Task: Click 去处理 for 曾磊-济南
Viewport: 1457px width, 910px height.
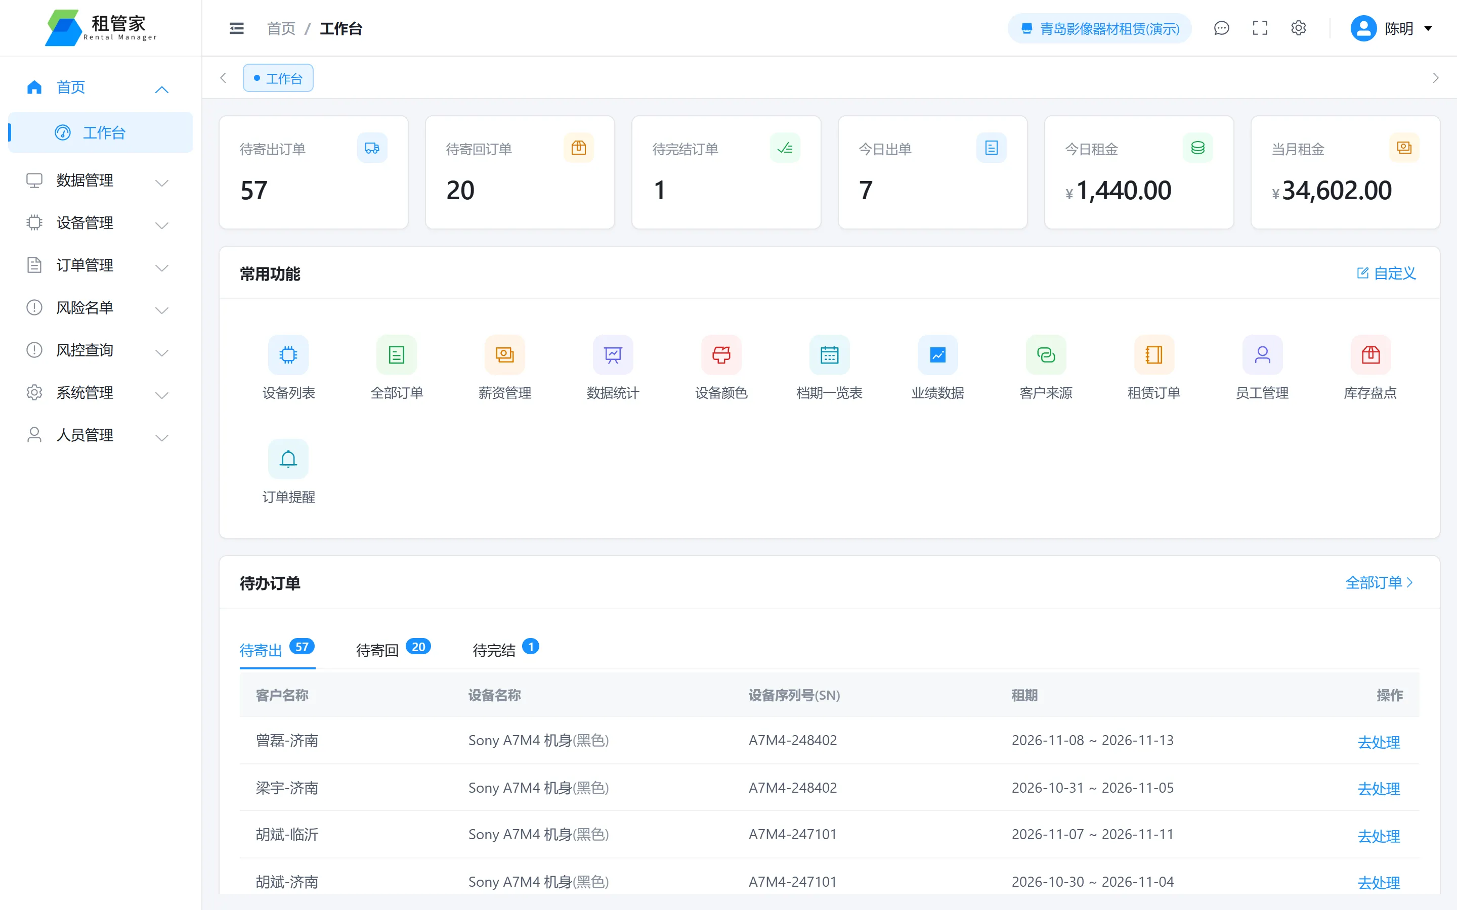Action: pos(1379,742)
